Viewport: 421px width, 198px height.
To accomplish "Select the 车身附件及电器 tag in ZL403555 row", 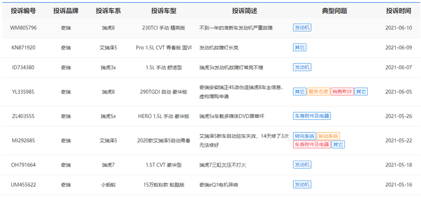I will tap(312, 116).
